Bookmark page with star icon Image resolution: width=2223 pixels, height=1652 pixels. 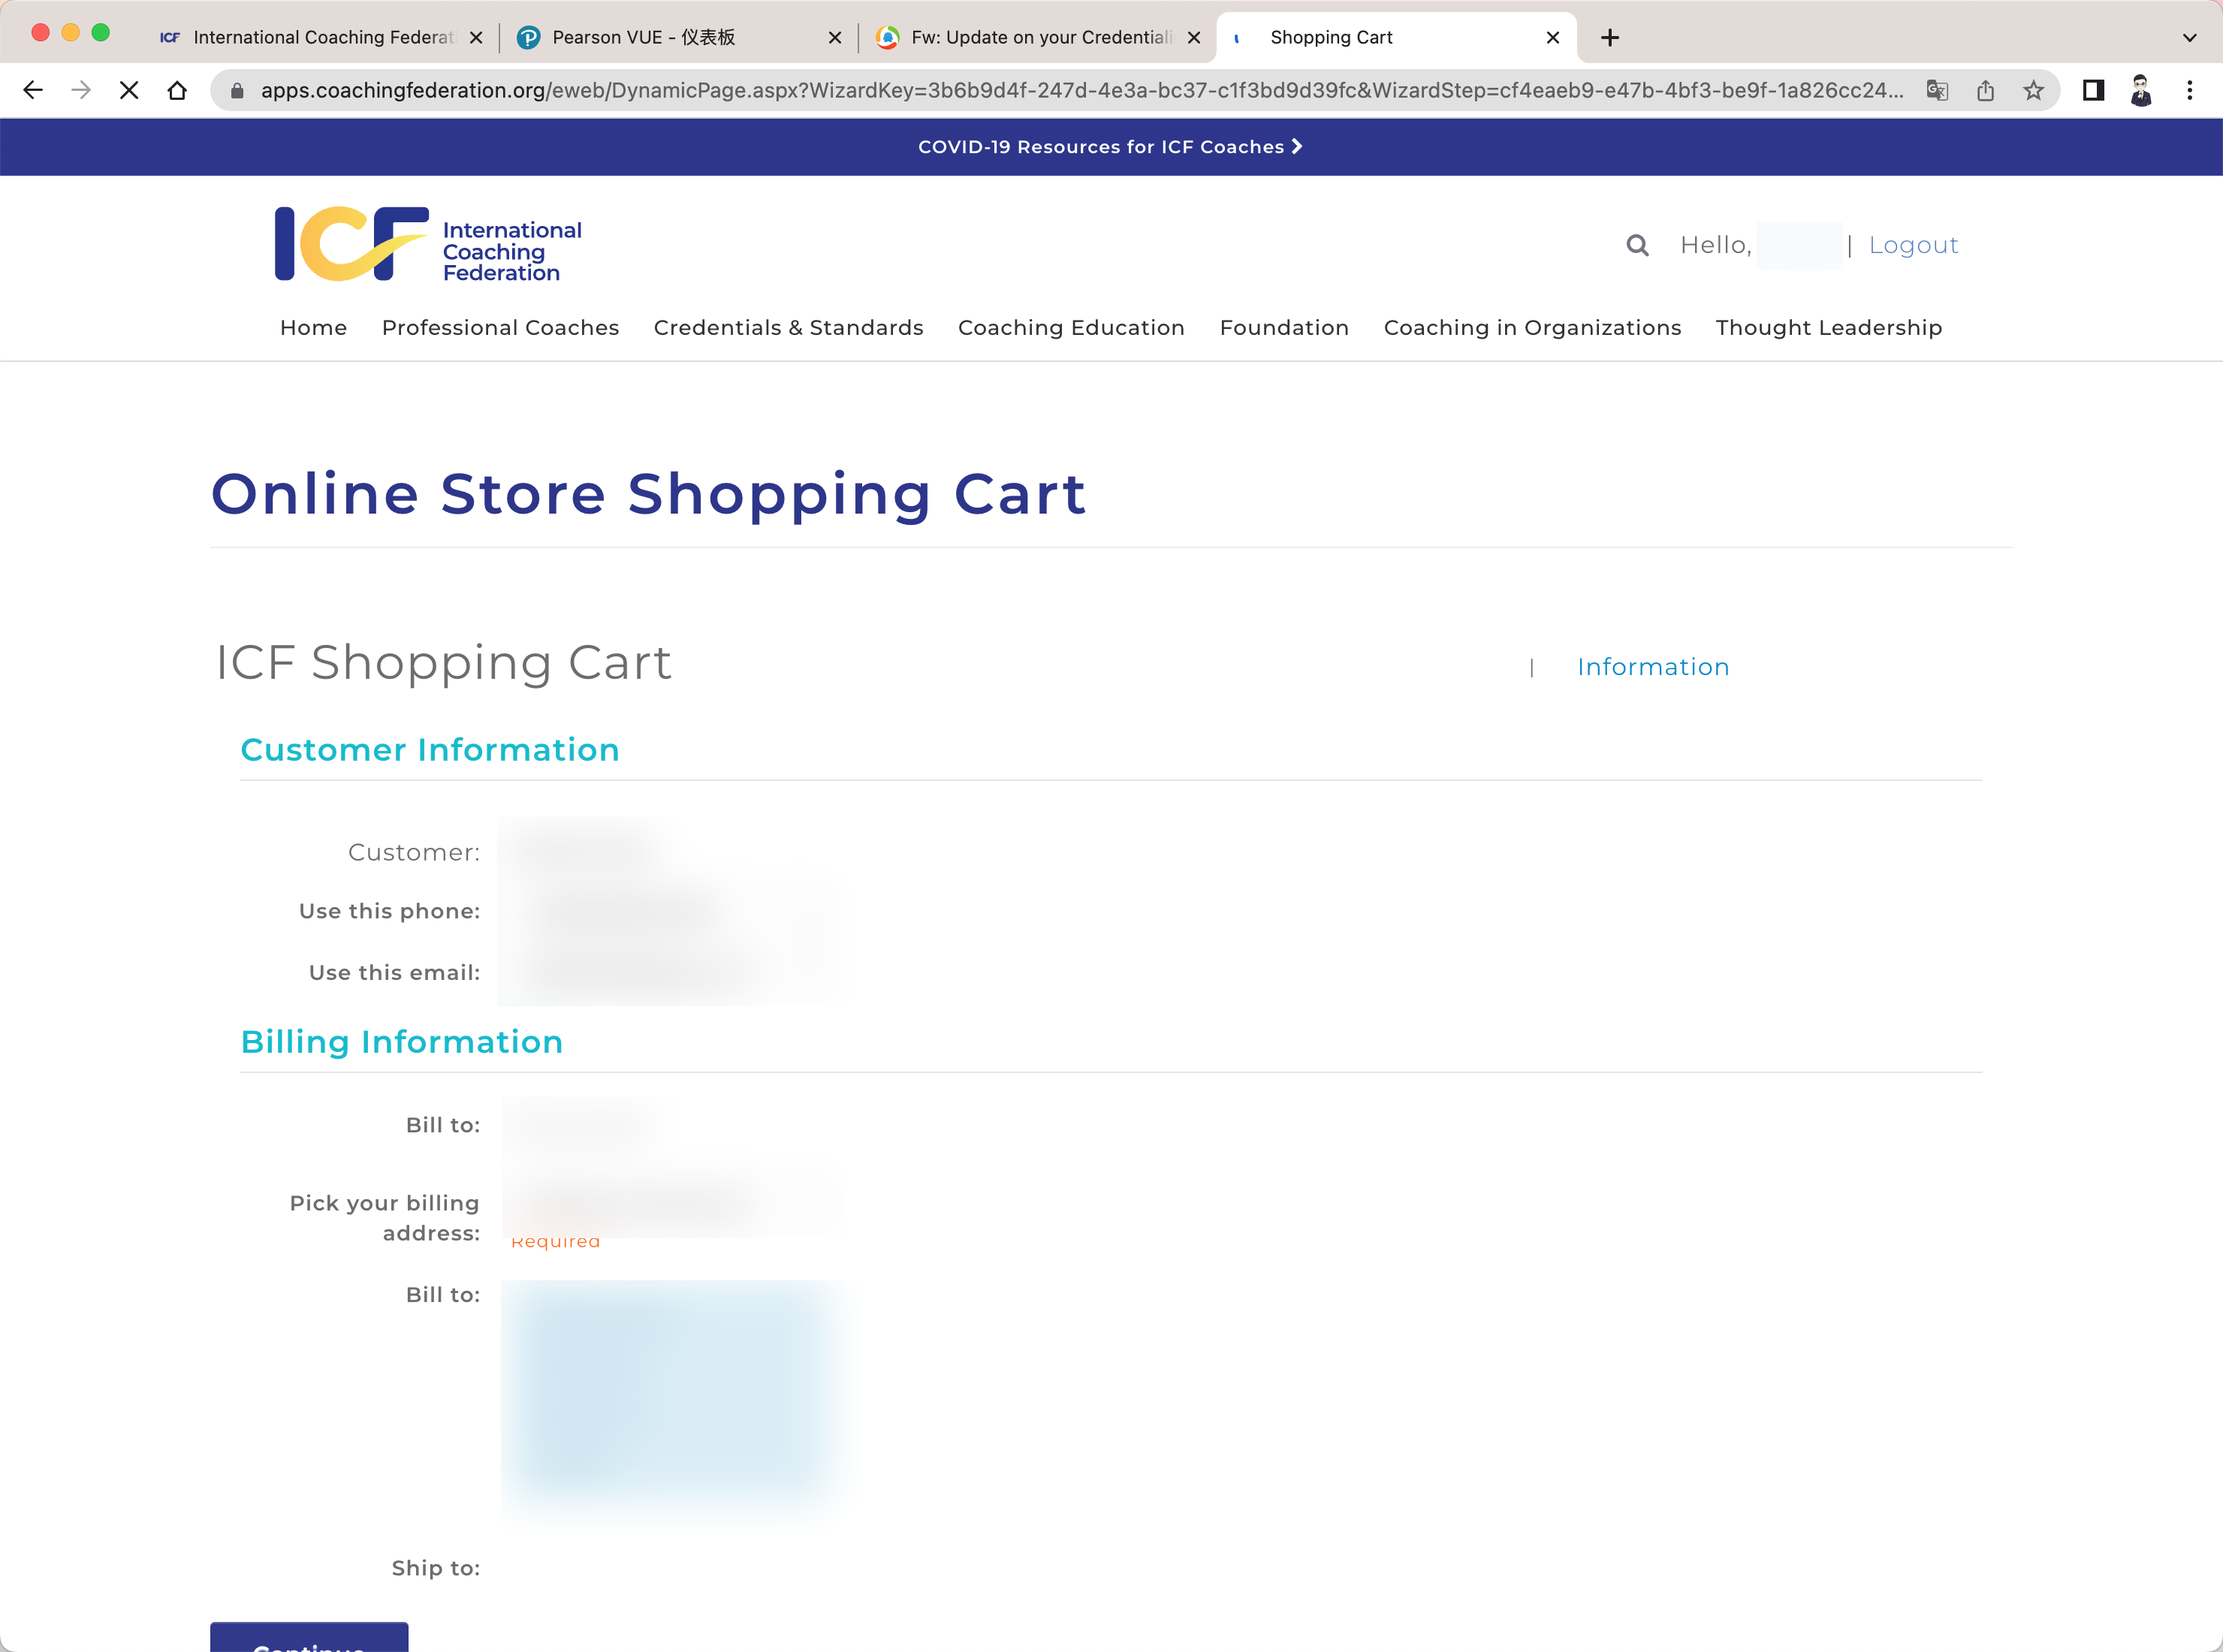click(2033, 91)
